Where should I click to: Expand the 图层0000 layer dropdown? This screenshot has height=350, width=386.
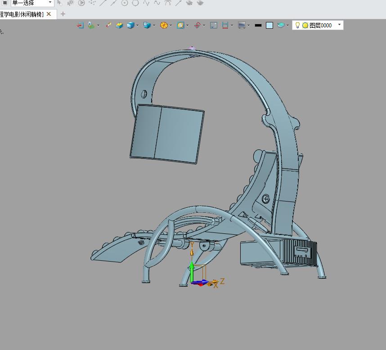coord(339,25)
